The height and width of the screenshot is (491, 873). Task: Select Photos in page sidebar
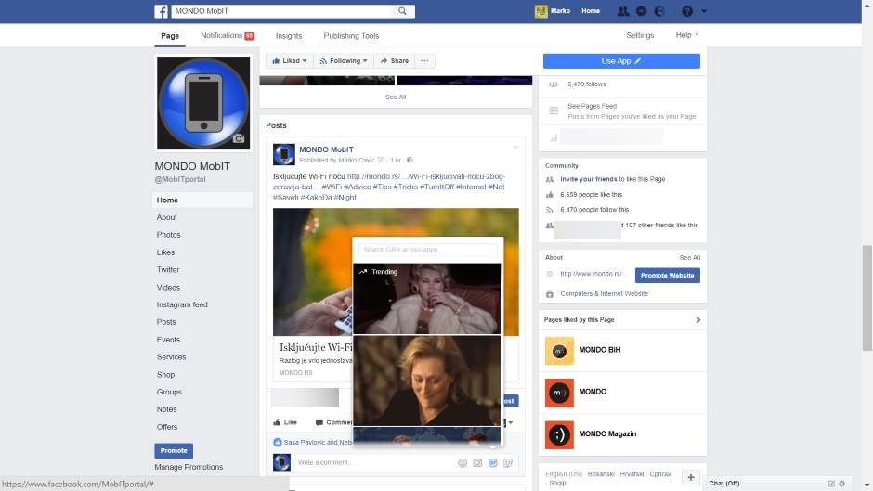pos(168,235)
